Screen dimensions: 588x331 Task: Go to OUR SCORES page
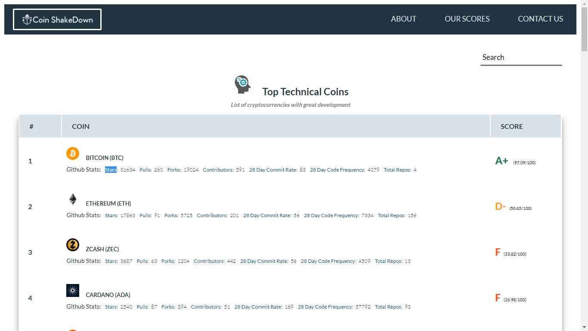(467, 19)
